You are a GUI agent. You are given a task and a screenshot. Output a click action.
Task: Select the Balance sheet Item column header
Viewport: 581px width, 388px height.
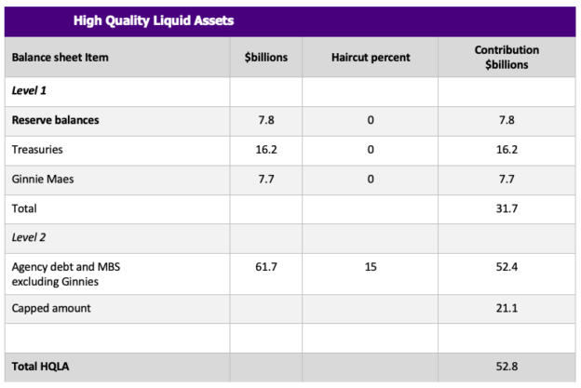(x=60, y=58)
